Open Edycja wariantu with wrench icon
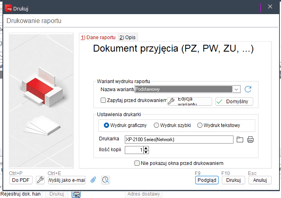The image size is (281, 198). click(189, 101)
